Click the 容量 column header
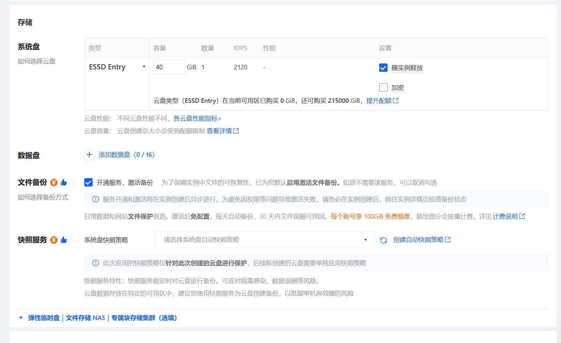561x343 pixels. pos(159,48)
